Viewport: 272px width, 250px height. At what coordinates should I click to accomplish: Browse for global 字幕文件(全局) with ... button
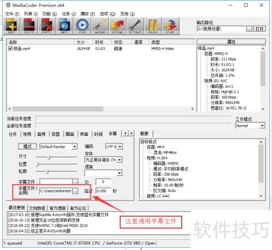75,191
